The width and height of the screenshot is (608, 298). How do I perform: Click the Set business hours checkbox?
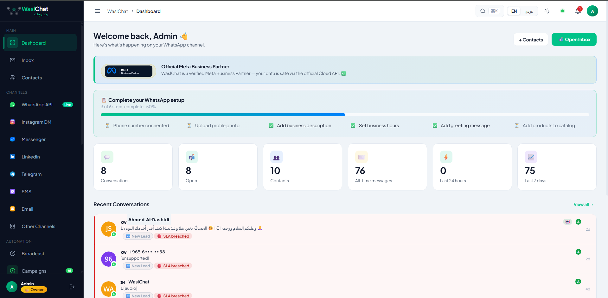coord(353,126)
